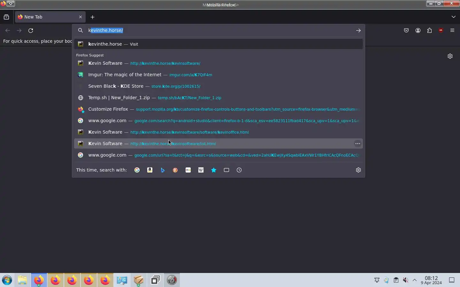Search with DuckDuckGo one-off engine icon
Image resolution: width=460 pixels, height=287 pixels.
pos(175,170)
